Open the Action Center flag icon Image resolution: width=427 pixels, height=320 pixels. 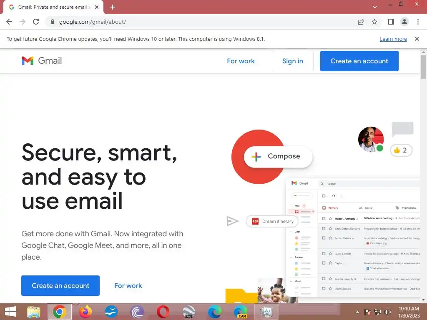[367, 312]
